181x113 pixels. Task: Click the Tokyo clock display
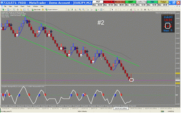click(163, 3)
